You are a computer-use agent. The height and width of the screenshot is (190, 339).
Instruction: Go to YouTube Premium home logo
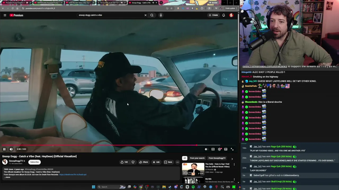click(16, 15)
